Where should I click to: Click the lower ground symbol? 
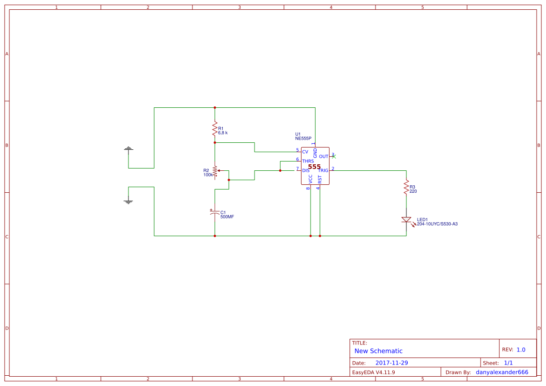128,201
